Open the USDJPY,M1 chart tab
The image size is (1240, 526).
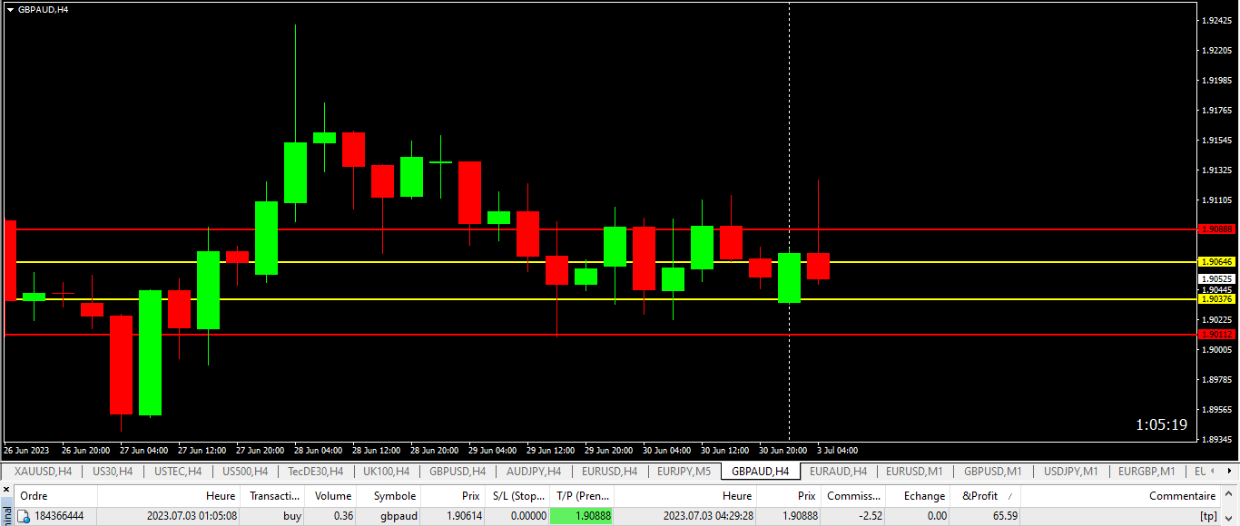pyautogui.click(x=1070, y=472)
